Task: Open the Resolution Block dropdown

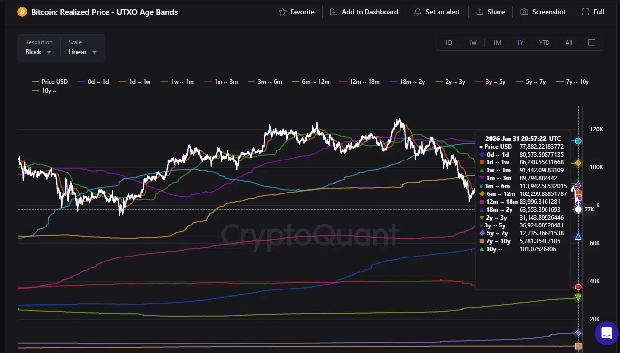Action: point(38,52)
